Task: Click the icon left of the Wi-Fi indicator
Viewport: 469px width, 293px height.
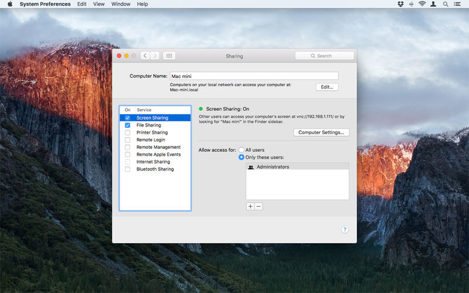Action: tap(412, 4)
